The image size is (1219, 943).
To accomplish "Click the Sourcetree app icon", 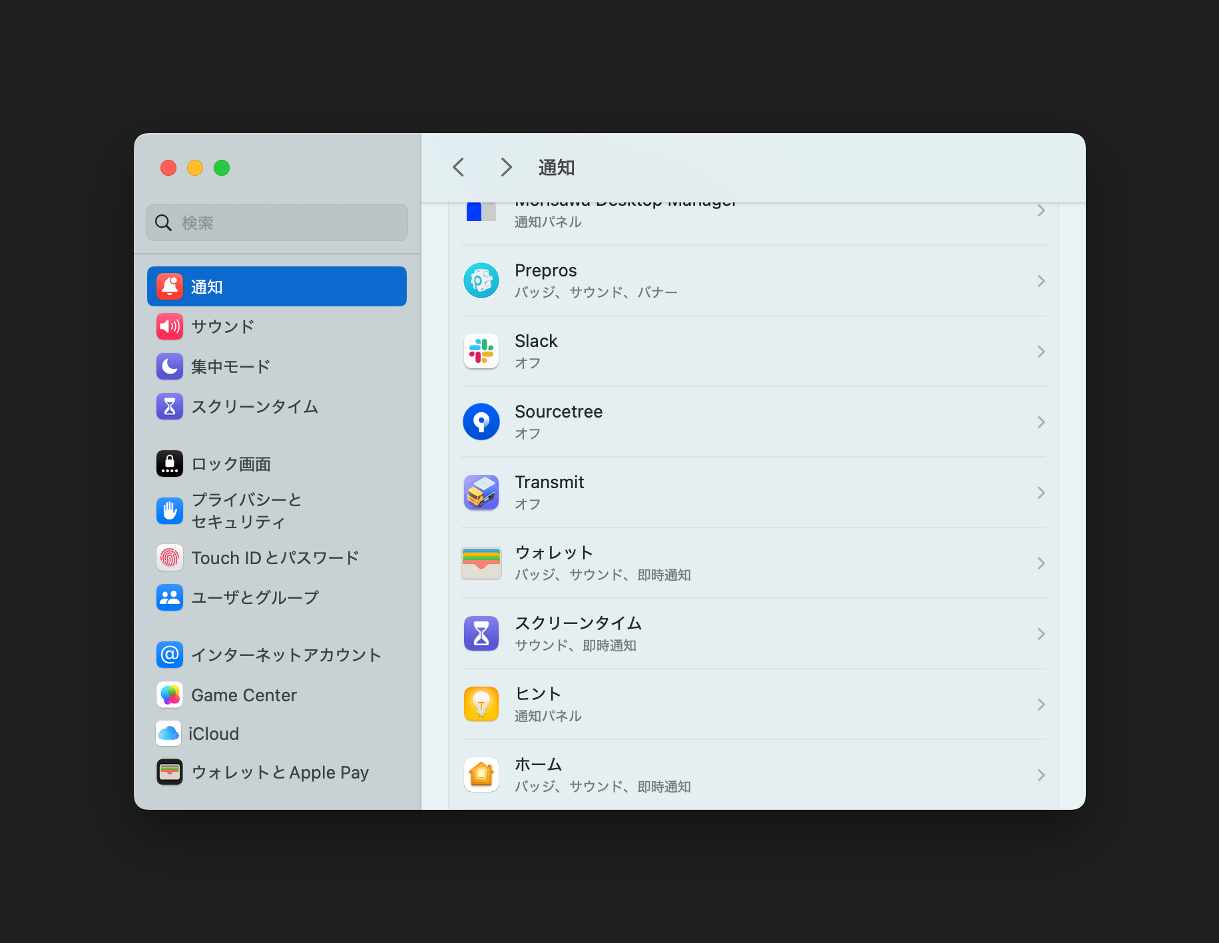I will pos(481,422).
